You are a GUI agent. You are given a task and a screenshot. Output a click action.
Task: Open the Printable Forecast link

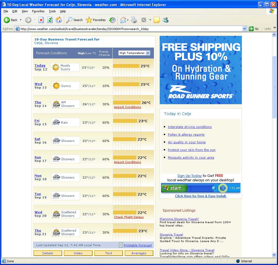tap(138, 245)
